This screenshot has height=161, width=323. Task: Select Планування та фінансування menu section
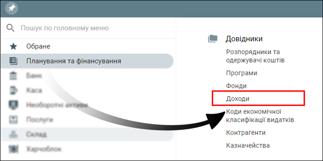point(73,61)
